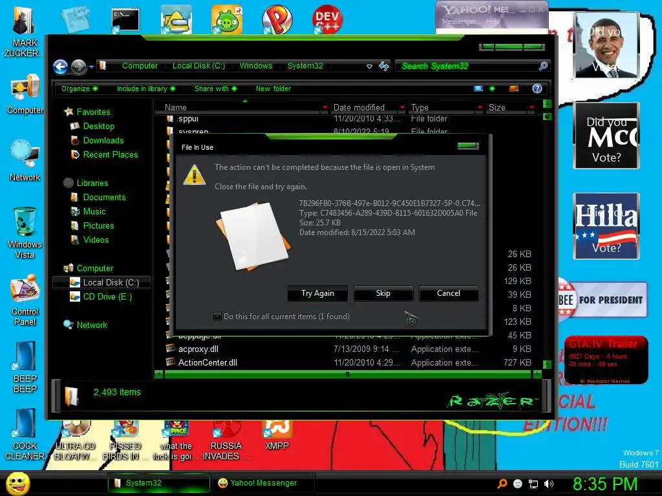Click Computer in the address breadcrumb
The image size is (662, 496).
click(x=140, y=66)
